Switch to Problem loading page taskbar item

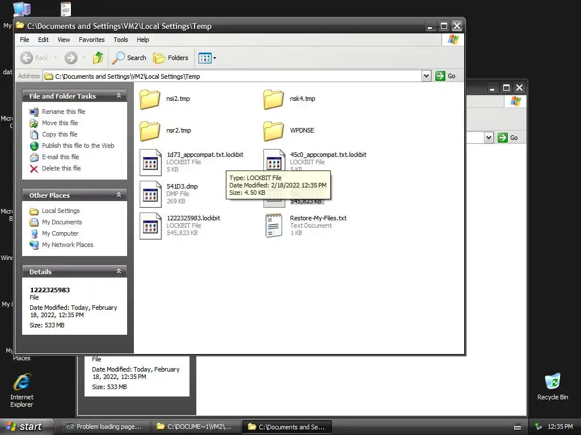[104, 427]
